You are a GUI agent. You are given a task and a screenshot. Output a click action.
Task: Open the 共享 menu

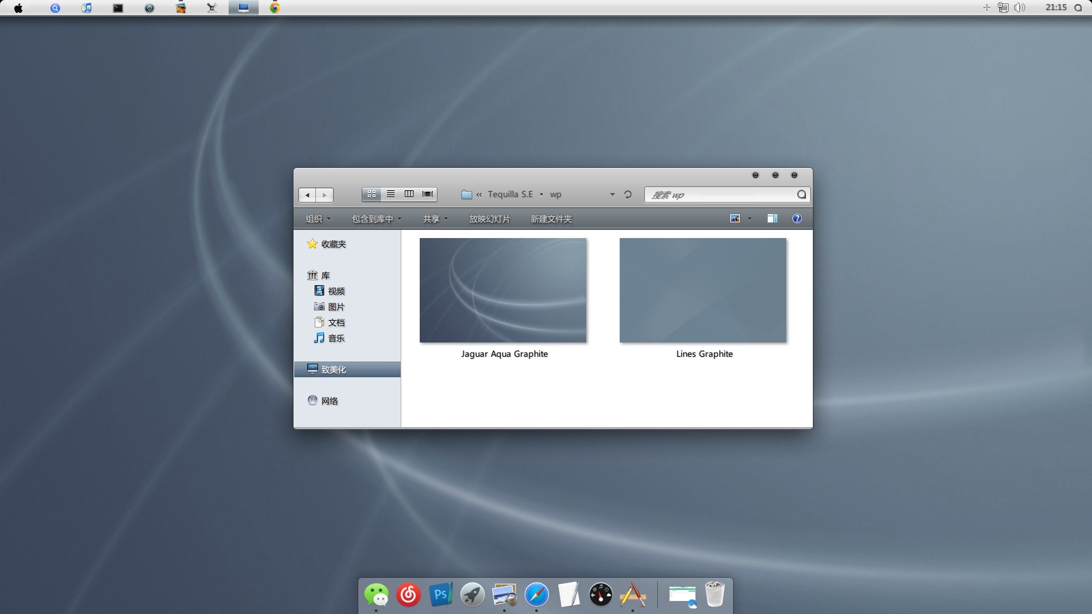[x=435, y=219]
